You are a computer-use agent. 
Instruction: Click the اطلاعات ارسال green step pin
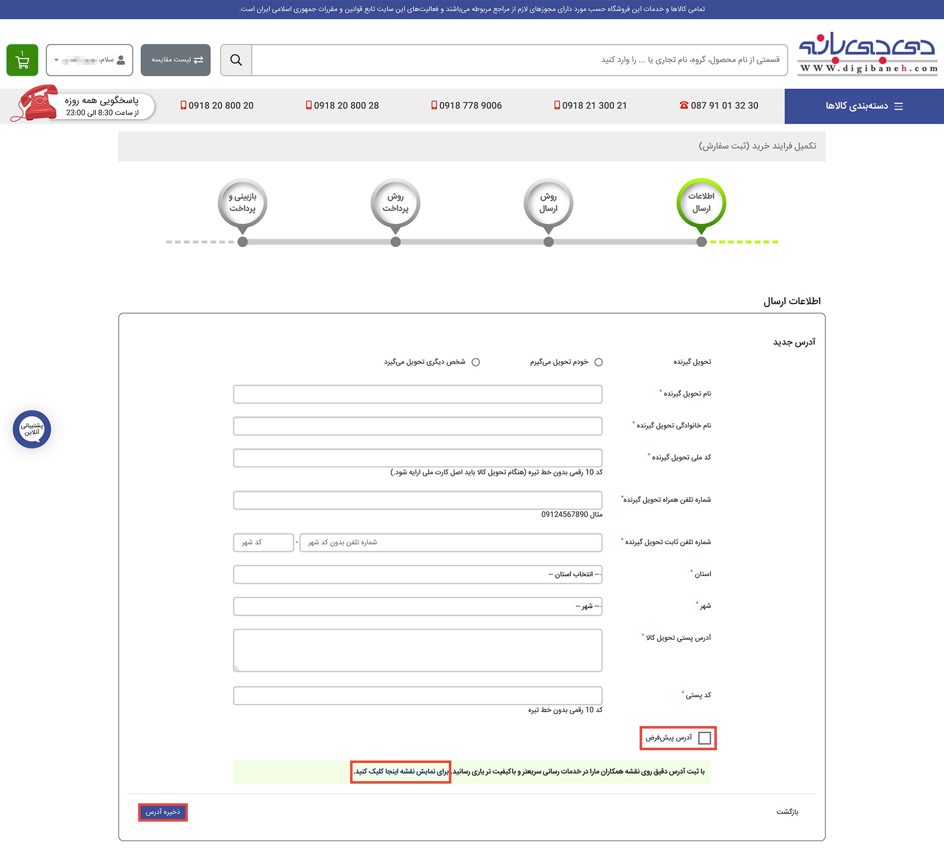(x=701, y=203)
